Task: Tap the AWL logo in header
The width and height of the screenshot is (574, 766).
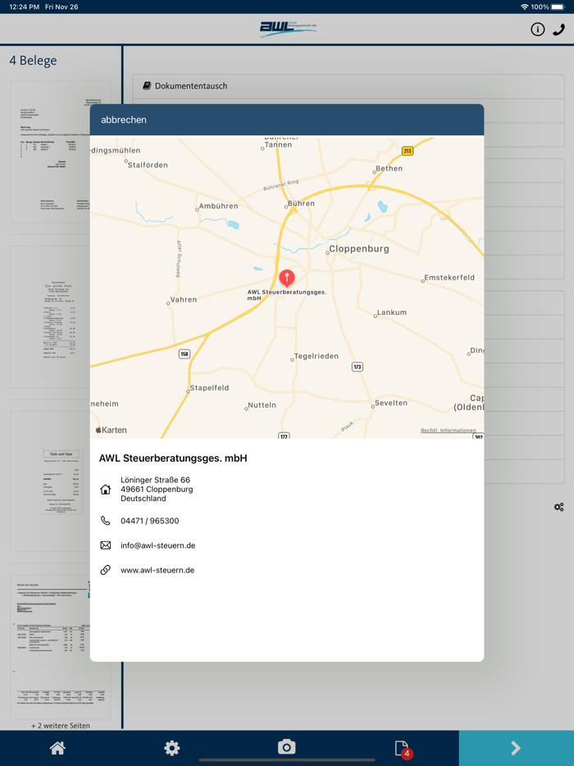Action: click(287, 29)
